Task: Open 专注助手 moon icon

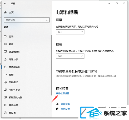Action: 5,59
